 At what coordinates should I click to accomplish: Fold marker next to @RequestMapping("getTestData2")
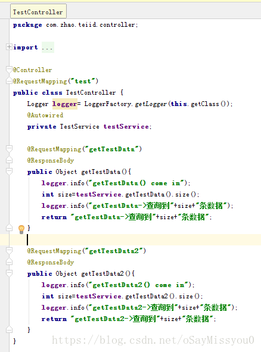[x=9, y=251]
